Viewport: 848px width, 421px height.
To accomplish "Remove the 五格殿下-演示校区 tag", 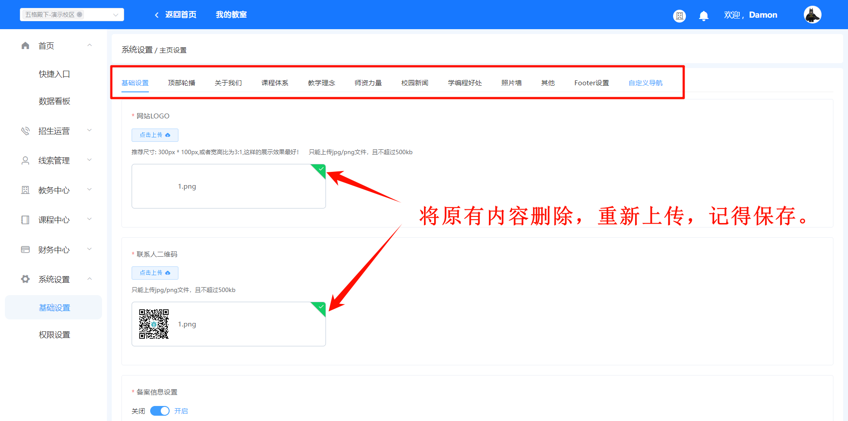I will (x=79, y=15).
